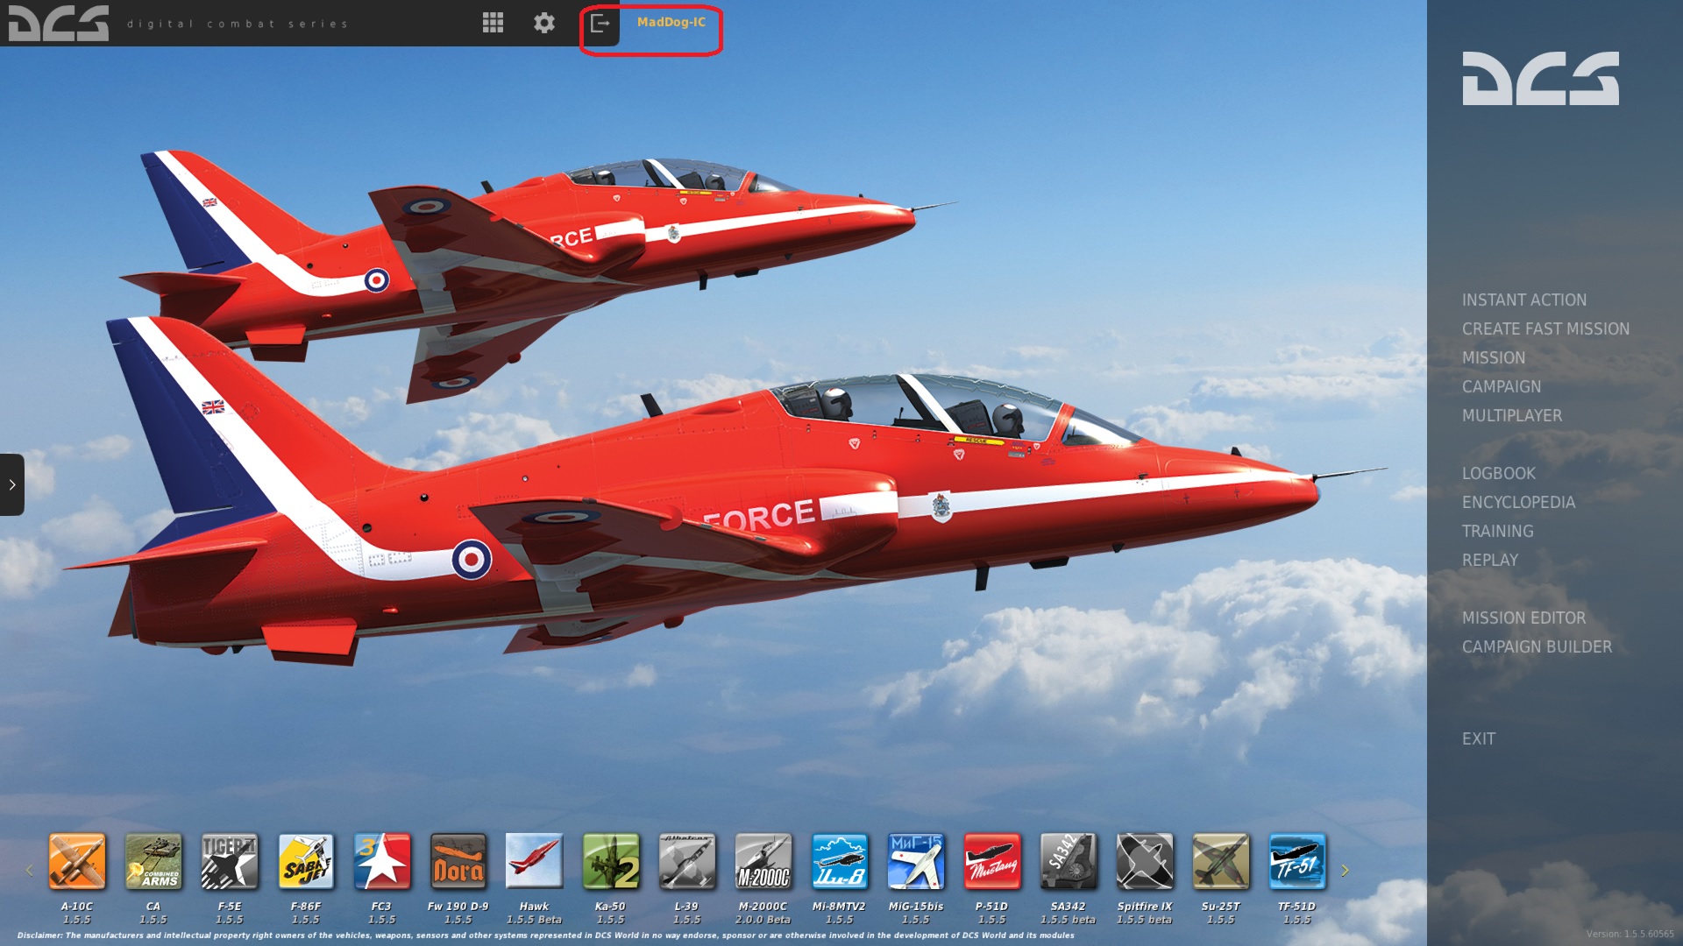The height and width of the screenshot is (946, 1683).
Task: Start Training section
Action: click(1498, 532)
